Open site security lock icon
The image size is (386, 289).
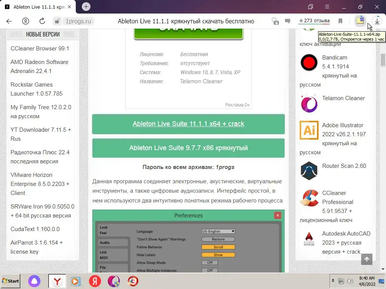pos(57,21)
